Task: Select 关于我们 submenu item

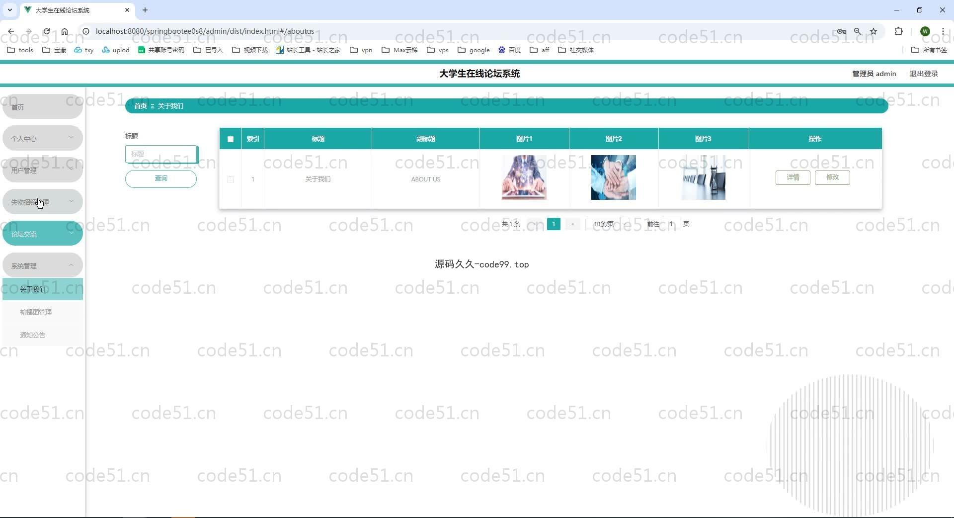Action: [x=43, y=289]
